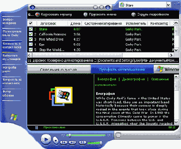The width and height of the screenshot is (181, 149).
Task: Click the CD icon in the Stare playlist box
Action: tap(122, 5)
